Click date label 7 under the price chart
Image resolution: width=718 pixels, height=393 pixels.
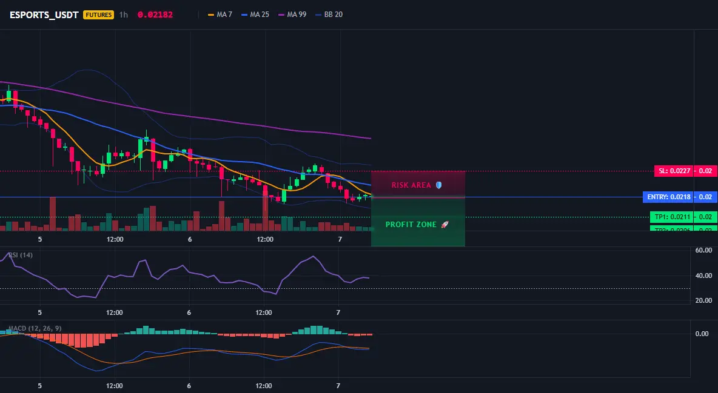340,239
